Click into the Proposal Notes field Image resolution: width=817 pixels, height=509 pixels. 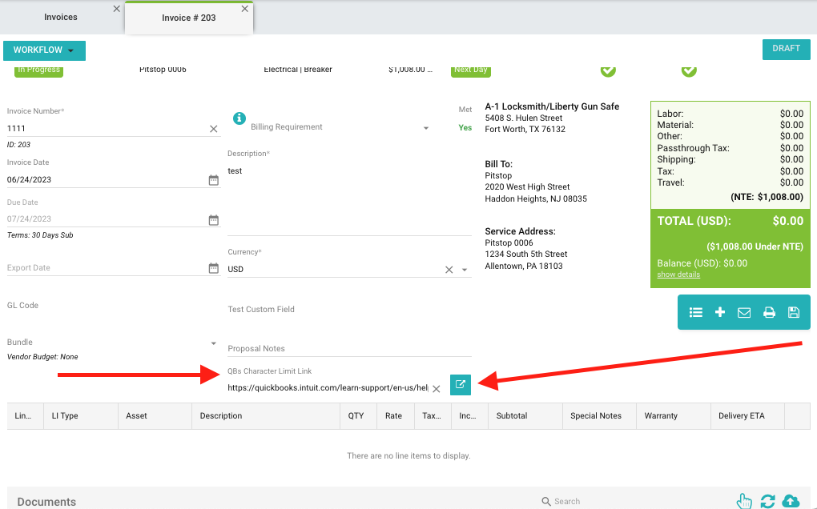click(x=348, y=349)
